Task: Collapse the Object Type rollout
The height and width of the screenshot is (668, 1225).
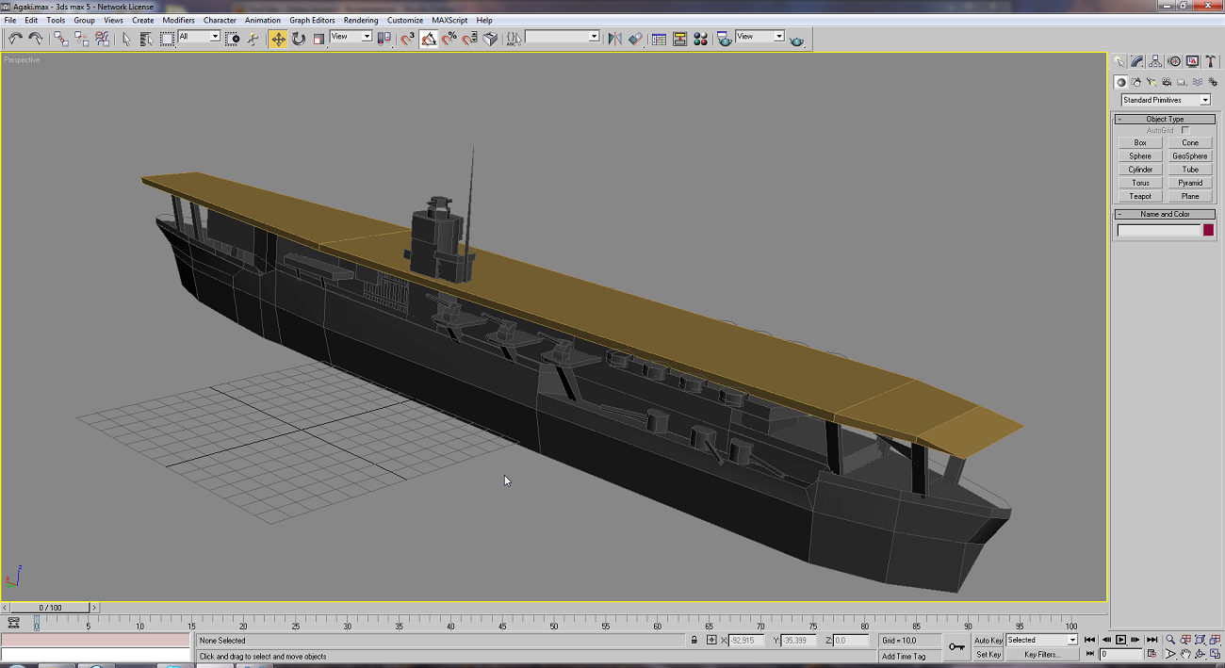Action: pos(1165,119)
